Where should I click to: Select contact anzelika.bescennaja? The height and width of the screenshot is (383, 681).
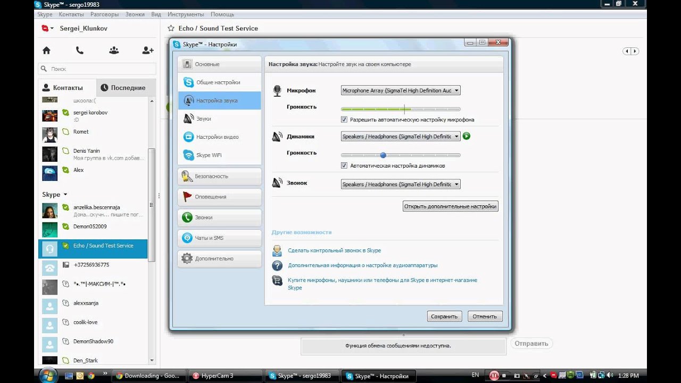93,210
